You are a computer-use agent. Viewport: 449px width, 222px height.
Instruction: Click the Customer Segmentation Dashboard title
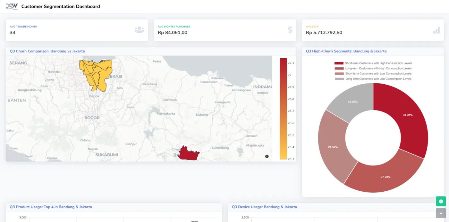[61, 6]
